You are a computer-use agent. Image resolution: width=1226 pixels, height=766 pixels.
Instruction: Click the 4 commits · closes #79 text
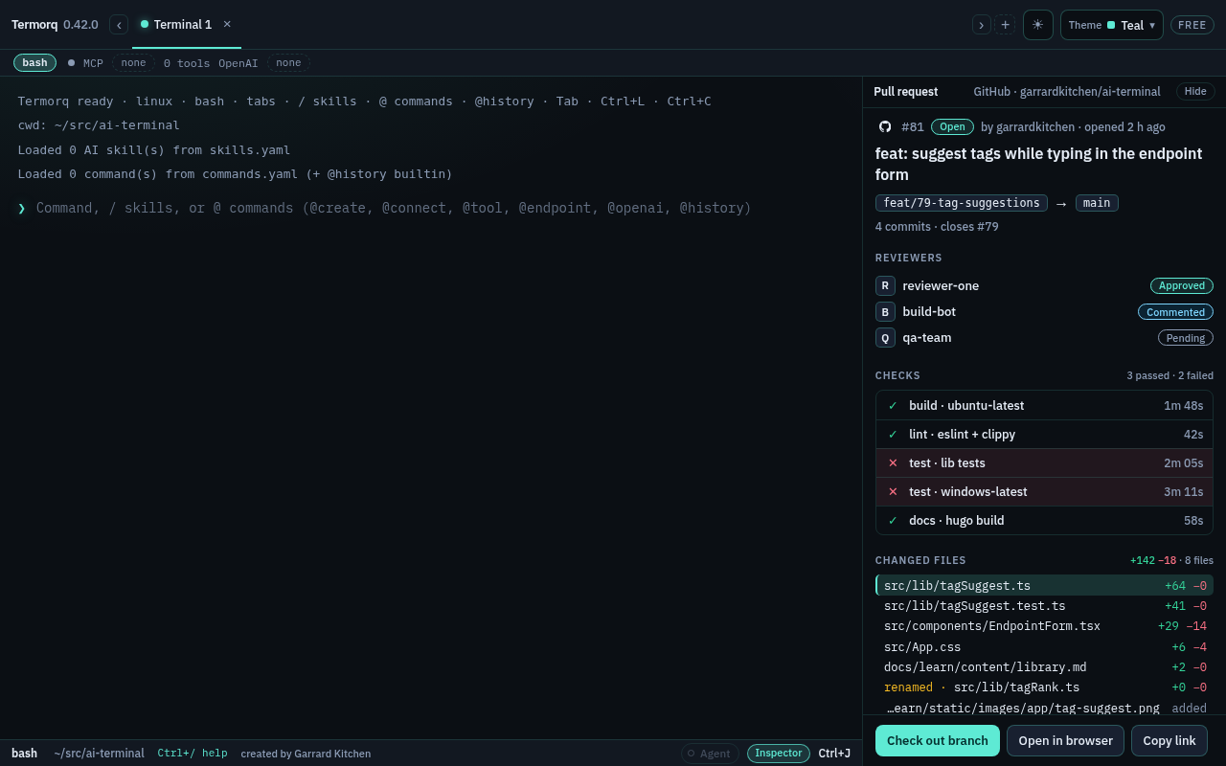point(937,227)
